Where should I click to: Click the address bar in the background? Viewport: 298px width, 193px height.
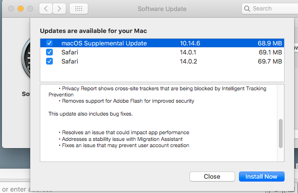click(14, 190)
